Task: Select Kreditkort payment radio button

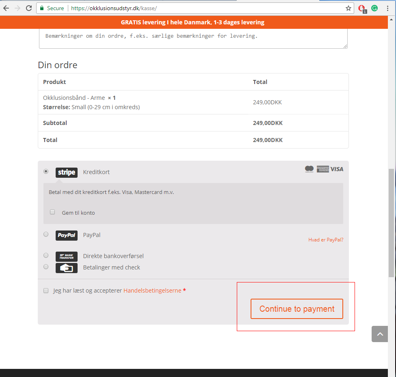Action: (x=46, y=172)
